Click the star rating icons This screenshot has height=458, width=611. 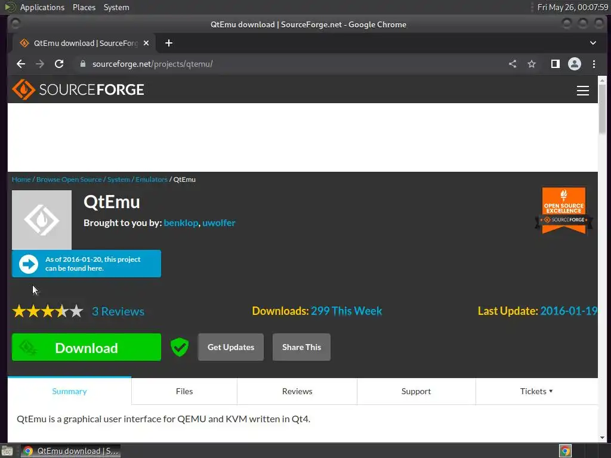[48, 311]
